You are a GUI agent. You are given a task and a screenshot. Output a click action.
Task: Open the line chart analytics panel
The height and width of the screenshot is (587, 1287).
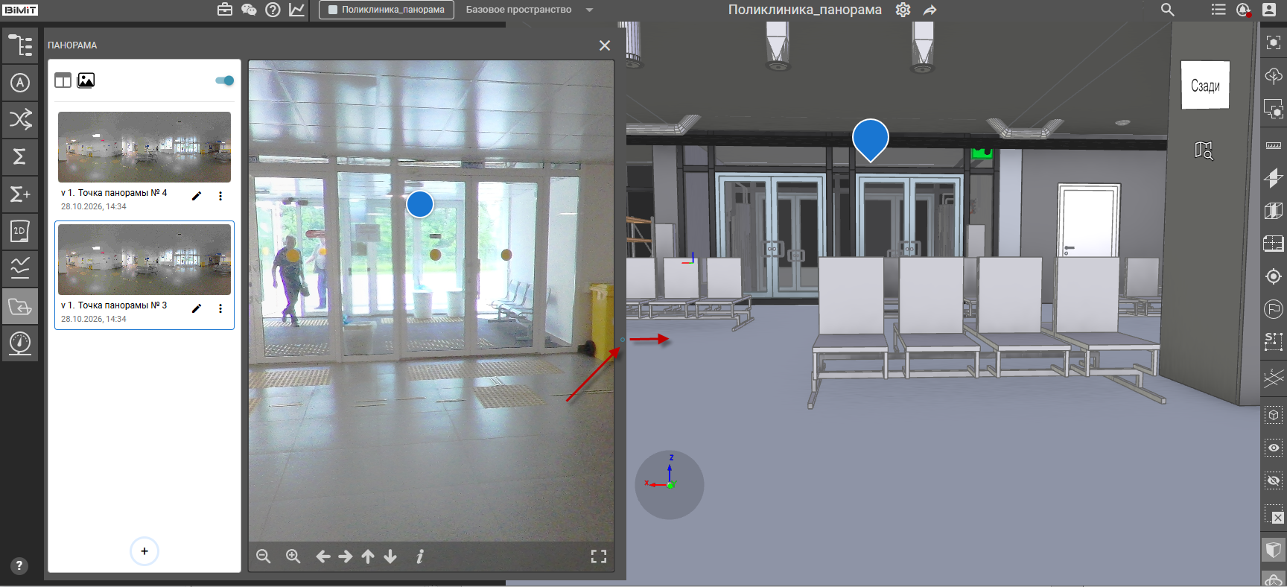click(x=20, y=268)
